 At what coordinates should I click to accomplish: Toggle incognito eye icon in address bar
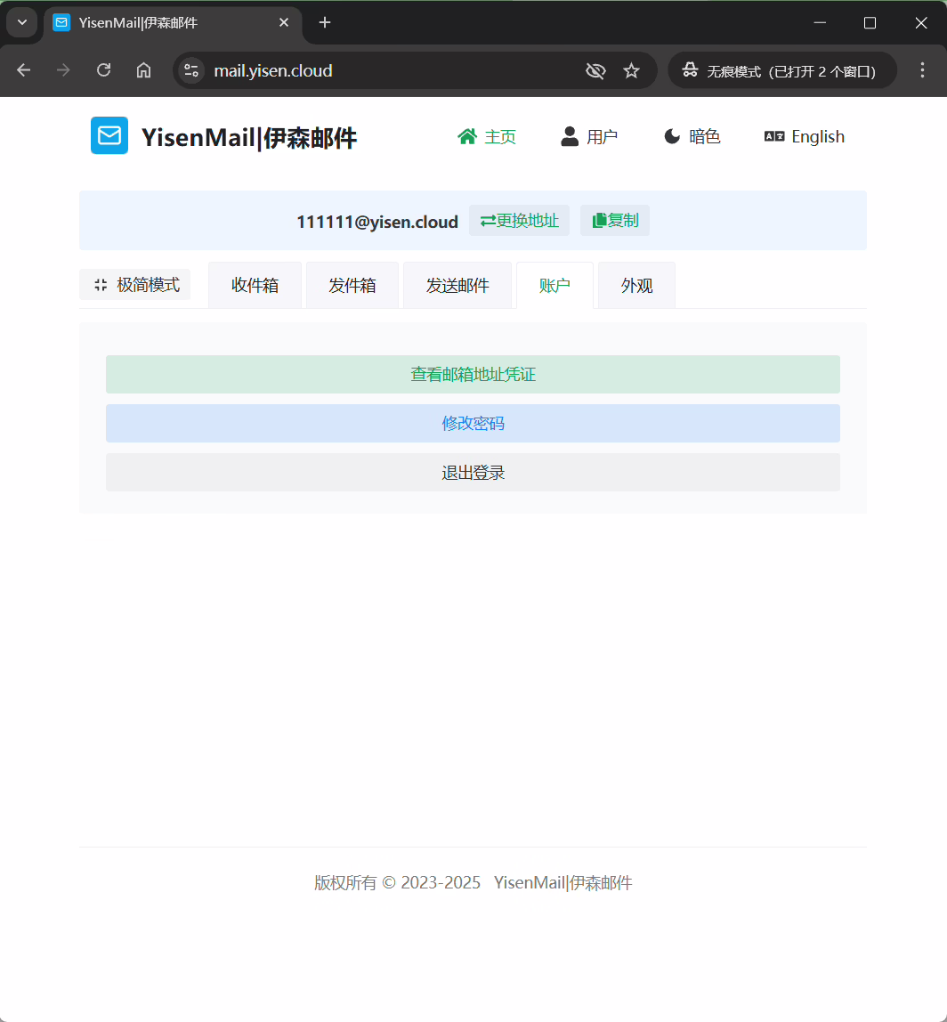(x=595, y=69)
